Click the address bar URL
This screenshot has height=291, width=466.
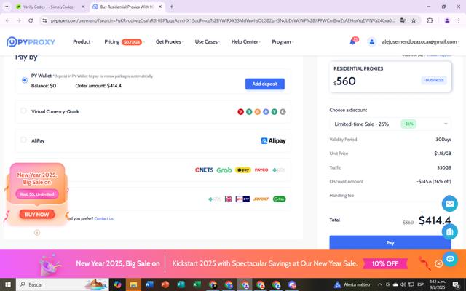(222, 20)
